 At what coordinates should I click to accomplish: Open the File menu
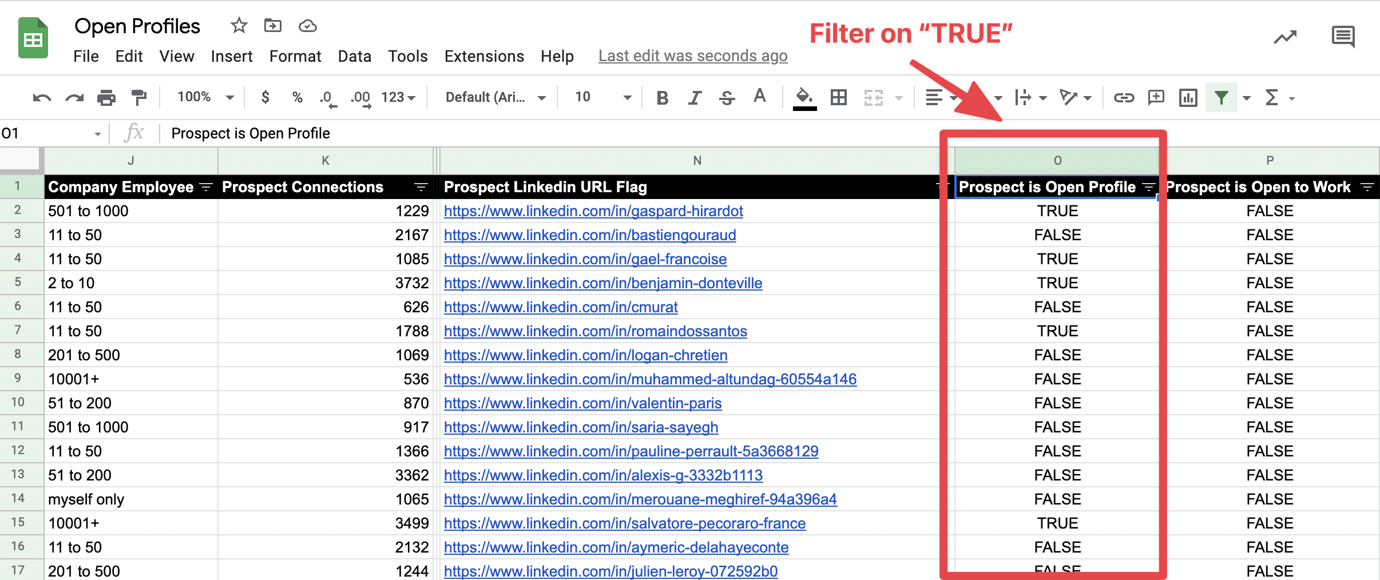86,56
